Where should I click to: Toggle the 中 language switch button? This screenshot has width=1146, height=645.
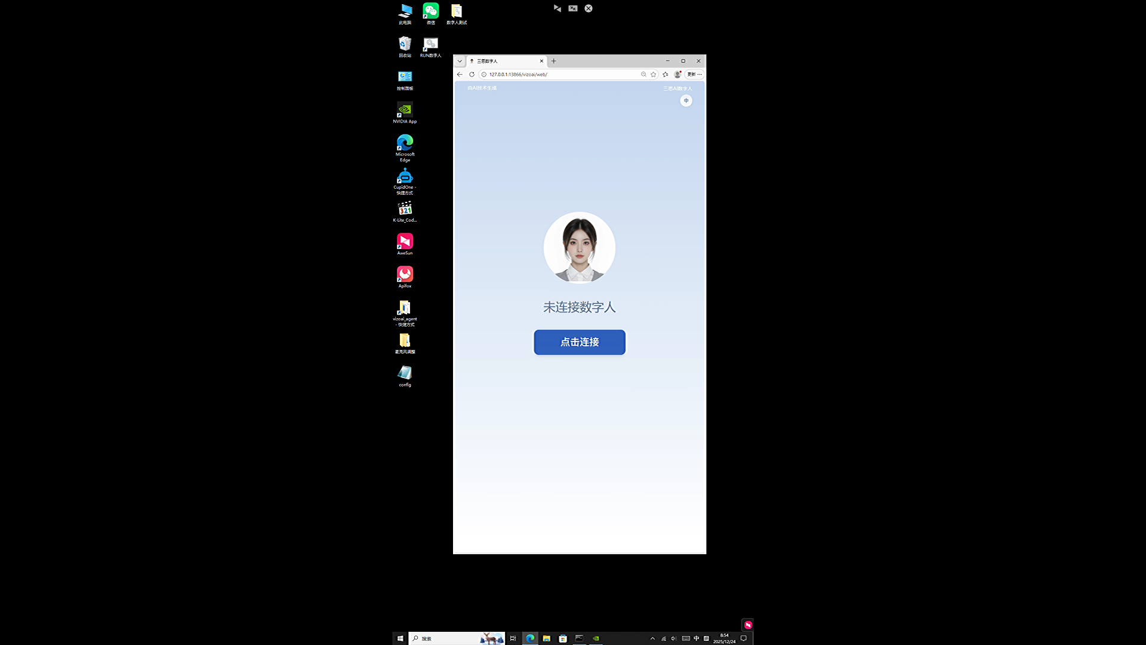pos(686,101)
